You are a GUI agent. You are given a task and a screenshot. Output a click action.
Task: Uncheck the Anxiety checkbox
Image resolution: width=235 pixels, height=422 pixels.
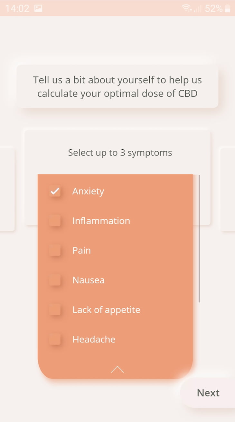(55, 191)
